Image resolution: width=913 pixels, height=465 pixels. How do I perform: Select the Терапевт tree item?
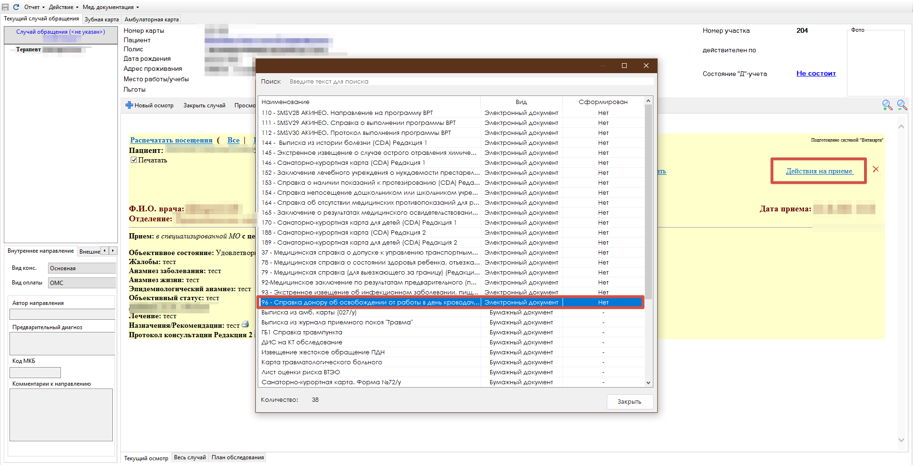click(29, 49)
